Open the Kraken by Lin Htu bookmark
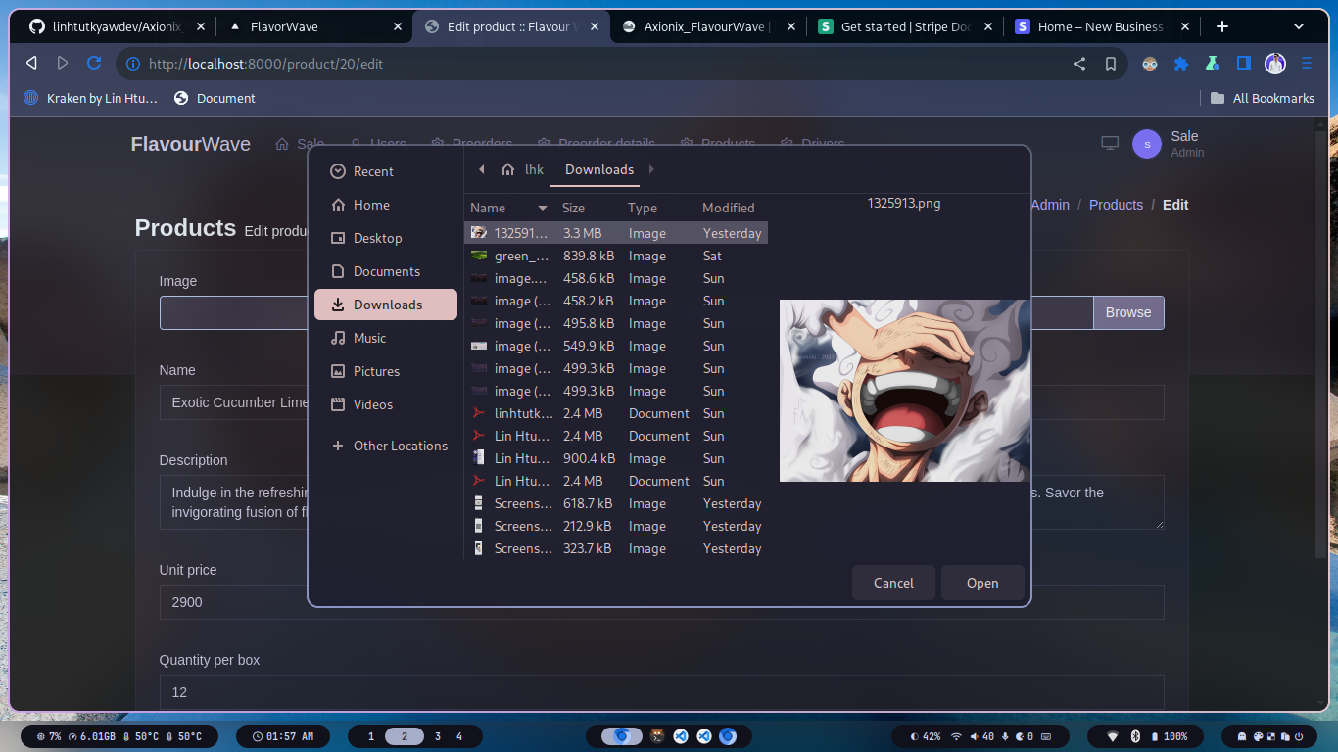Image resolution: width=1338 pixels, height=752 pixels. [90, 98]
